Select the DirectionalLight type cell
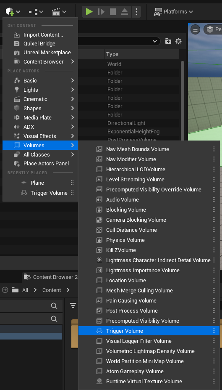Image resolution: width=222 pixels, height=390 pixels. [126, 123]
